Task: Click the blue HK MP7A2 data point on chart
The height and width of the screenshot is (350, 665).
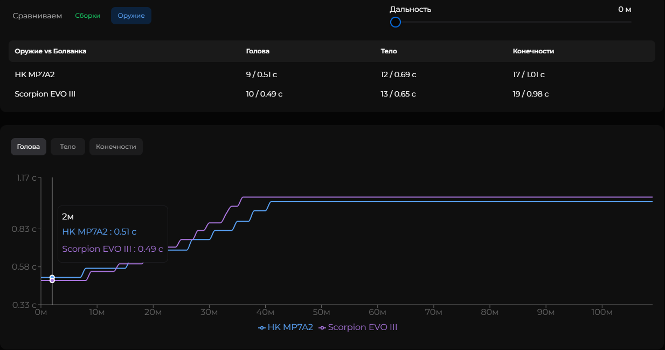Action: pyautogui.click(x=52, y=277)
